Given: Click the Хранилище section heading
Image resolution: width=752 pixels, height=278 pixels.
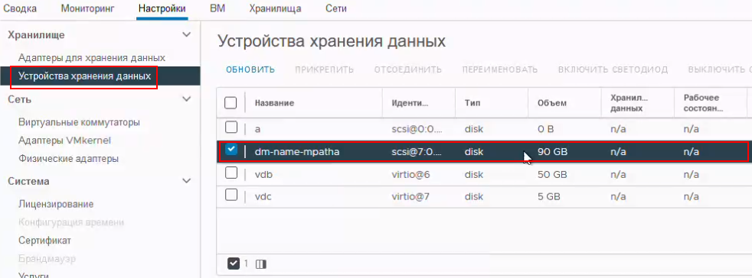Looking at the screenshot, I should click(x=37, y=34).
